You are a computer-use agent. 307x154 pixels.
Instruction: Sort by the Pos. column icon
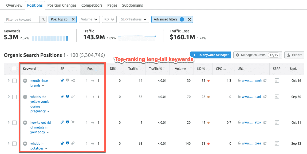[x=96, y=69]
